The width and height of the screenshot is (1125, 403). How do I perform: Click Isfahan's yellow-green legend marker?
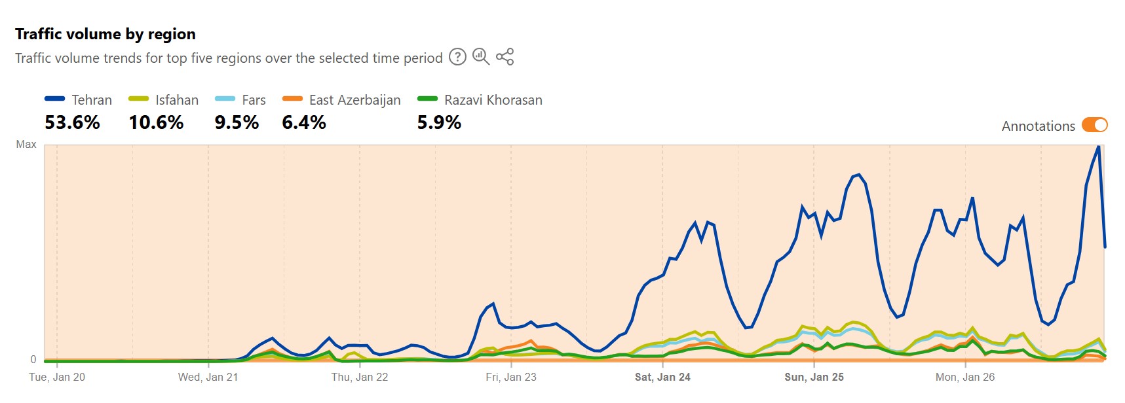pos(138,99)
